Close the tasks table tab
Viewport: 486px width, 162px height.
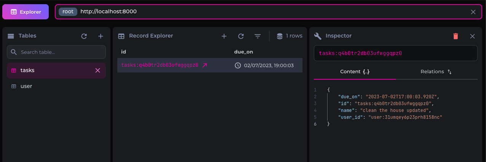pos(98,71)
